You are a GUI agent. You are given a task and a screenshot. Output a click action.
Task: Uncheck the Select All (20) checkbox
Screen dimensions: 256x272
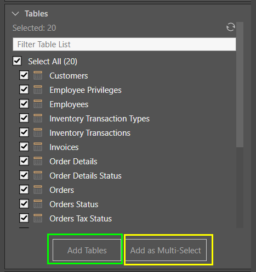click(17, 61)
